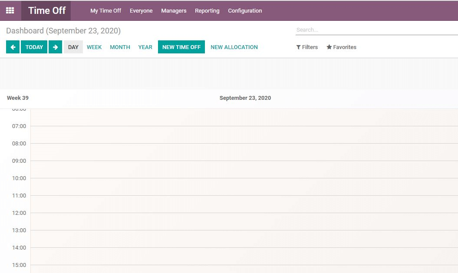The height and width of the screenshot is (273, 458).
Task: Select the 14:00 time slot row
Action: tap(244, 256)
